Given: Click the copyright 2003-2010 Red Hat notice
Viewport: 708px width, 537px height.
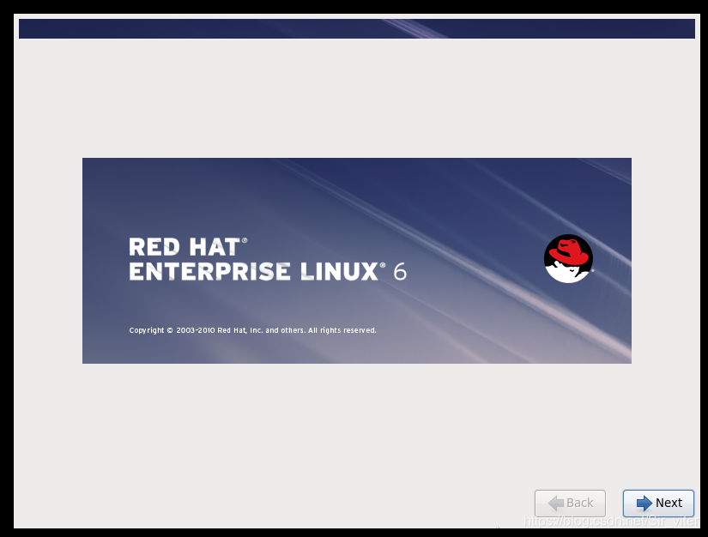Looking at the screenshot, I should (252, 330).
